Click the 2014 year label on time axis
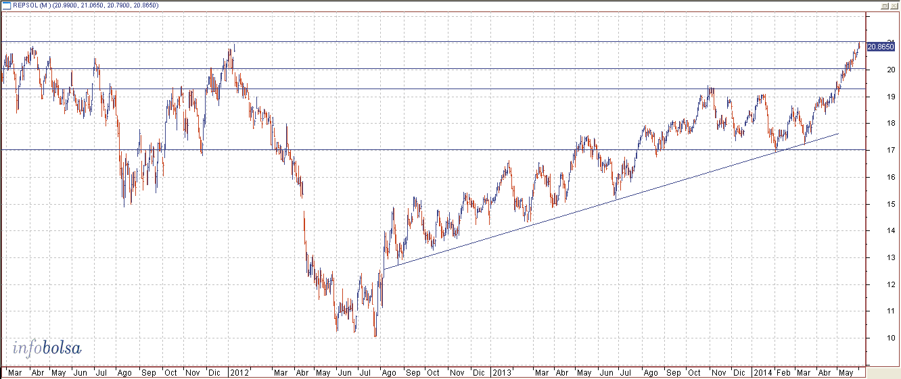This screenshot has height=379, width=901. 762,372
